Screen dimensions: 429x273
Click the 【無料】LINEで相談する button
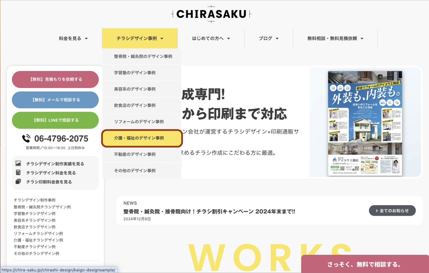55,120
